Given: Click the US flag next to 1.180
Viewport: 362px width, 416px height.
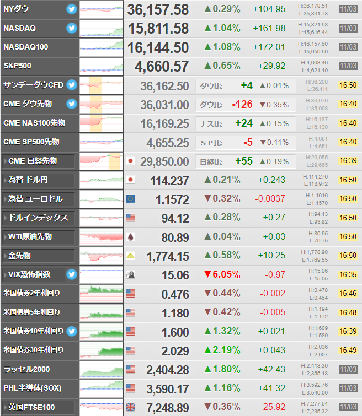Looking at the screenshot, I should [x=130, y=312].
